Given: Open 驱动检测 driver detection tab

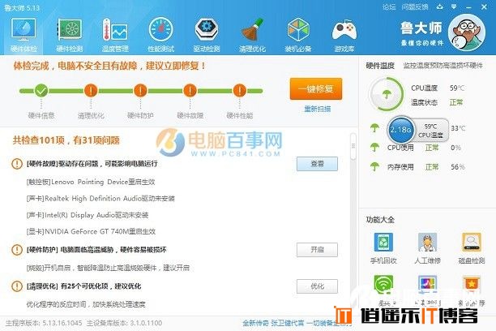Looking at the screenshot, I should (x=207, y=35).
